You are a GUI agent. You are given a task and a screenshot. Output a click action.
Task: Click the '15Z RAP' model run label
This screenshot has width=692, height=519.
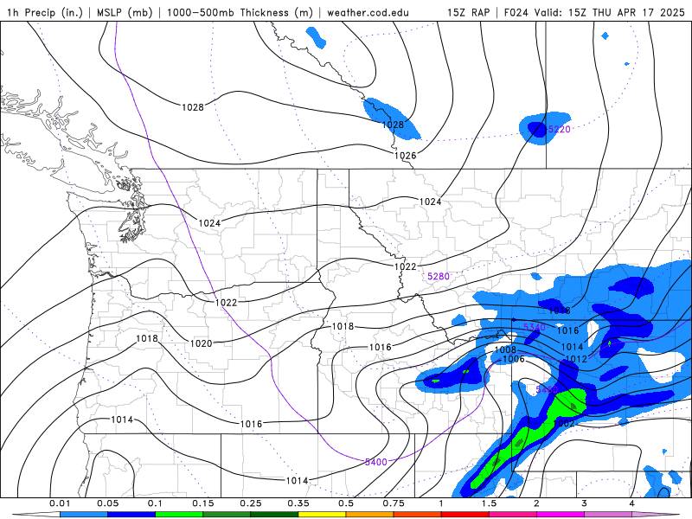click(468, 12)
